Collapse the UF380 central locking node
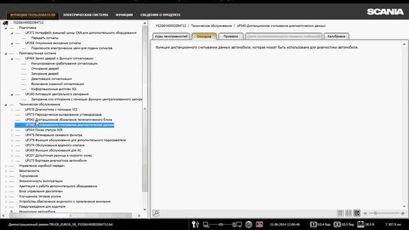 pyautogui.click(x=12, y=95)
